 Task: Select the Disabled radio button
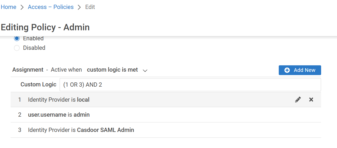point(17,48)
